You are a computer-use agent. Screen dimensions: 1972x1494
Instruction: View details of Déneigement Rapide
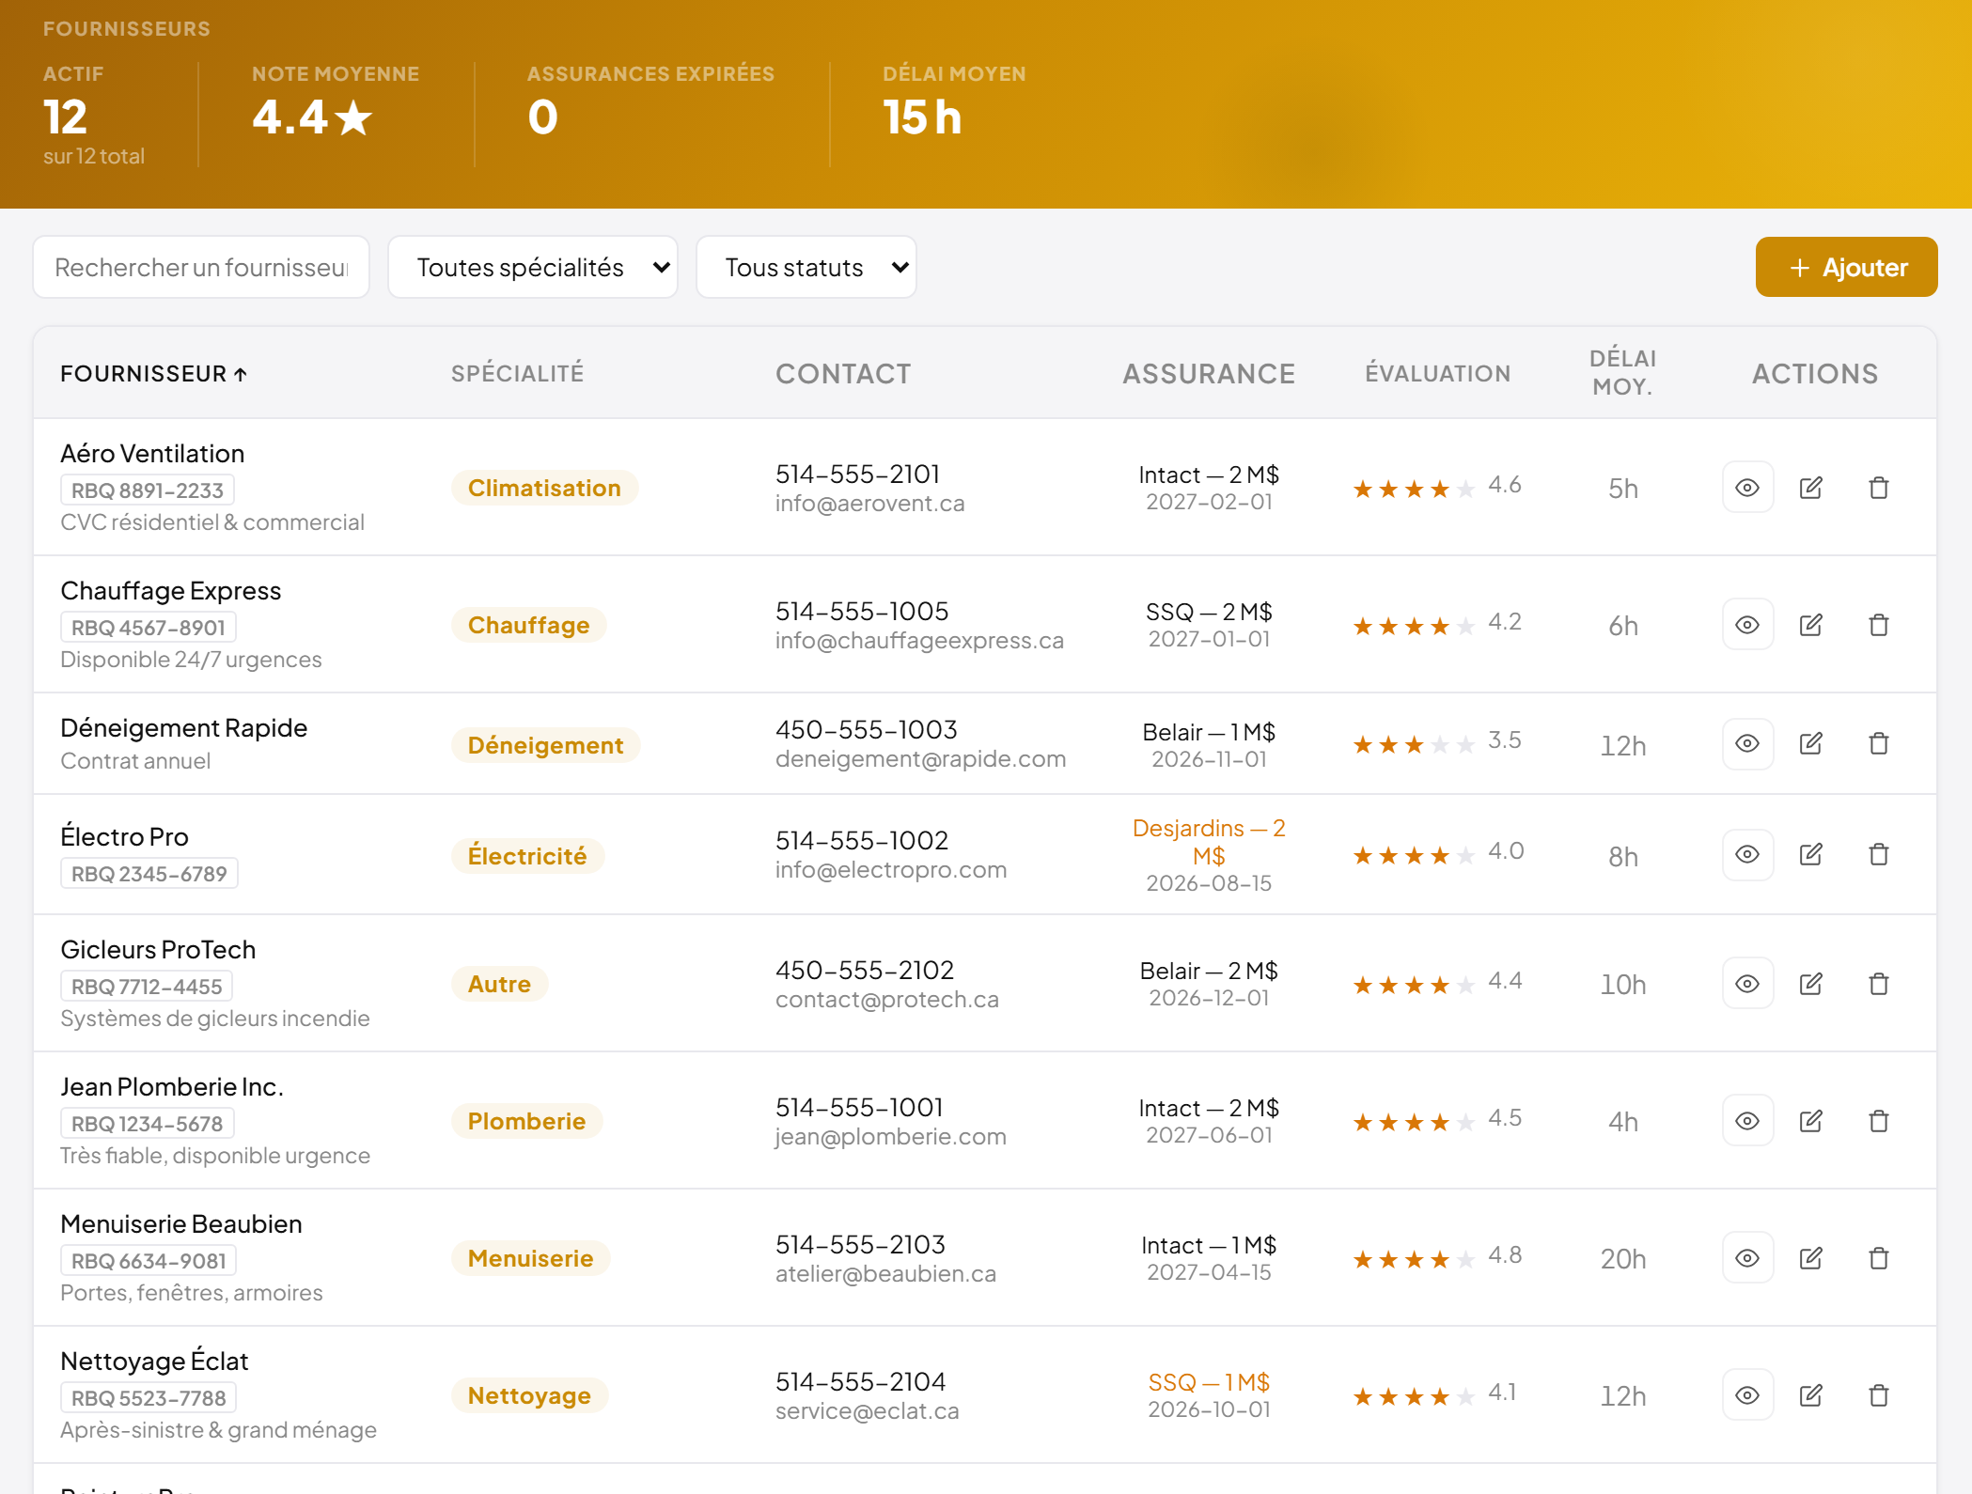tap(1747, 743)
